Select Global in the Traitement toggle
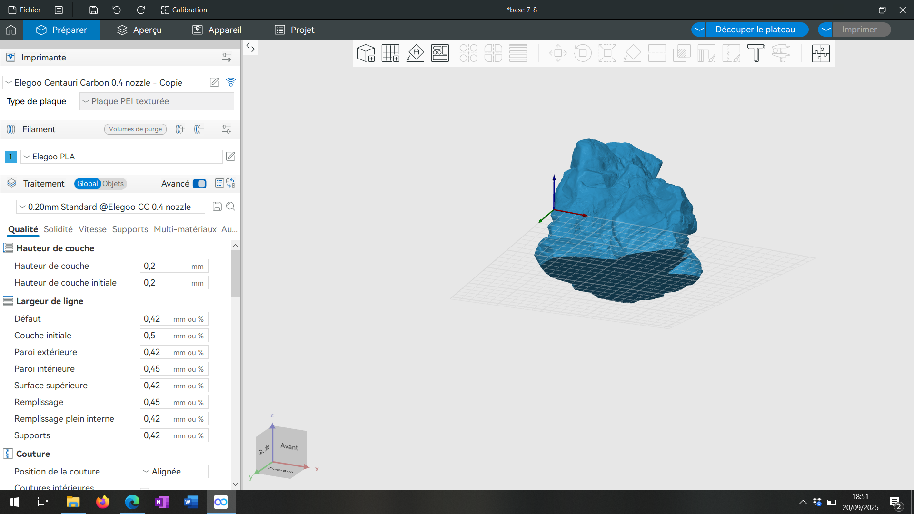914x514 pixels. click(x=88, y=184)
